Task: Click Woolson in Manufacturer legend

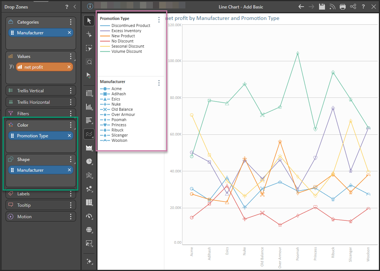Action: [x=113, y=140]
